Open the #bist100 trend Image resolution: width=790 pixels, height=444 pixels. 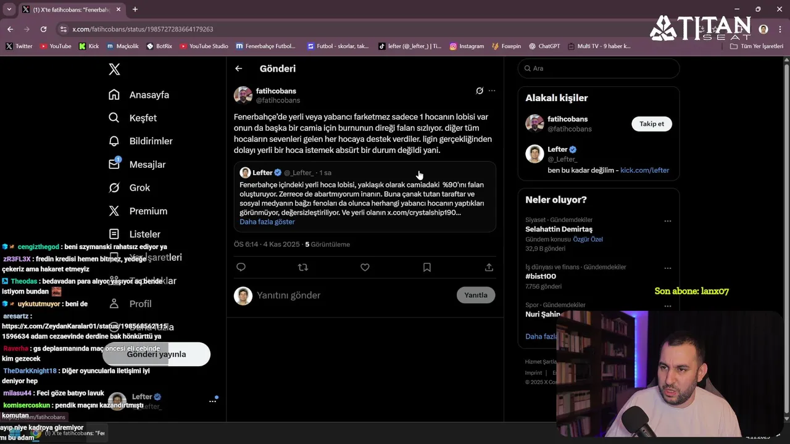coord(541,276)
